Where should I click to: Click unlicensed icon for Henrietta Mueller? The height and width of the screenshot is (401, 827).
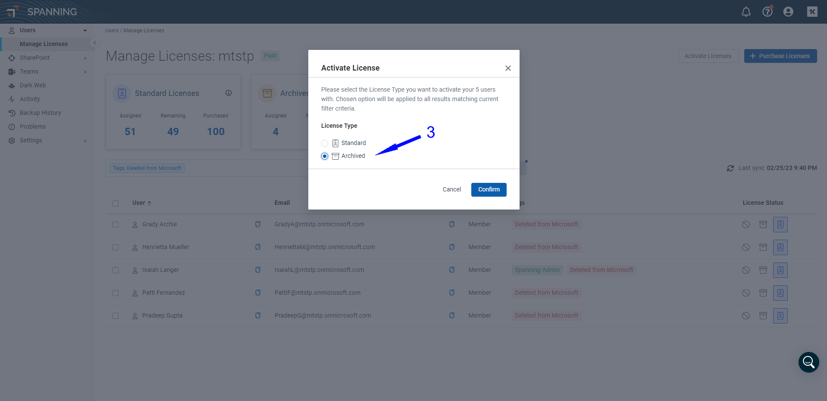click(x=746, y=247)
